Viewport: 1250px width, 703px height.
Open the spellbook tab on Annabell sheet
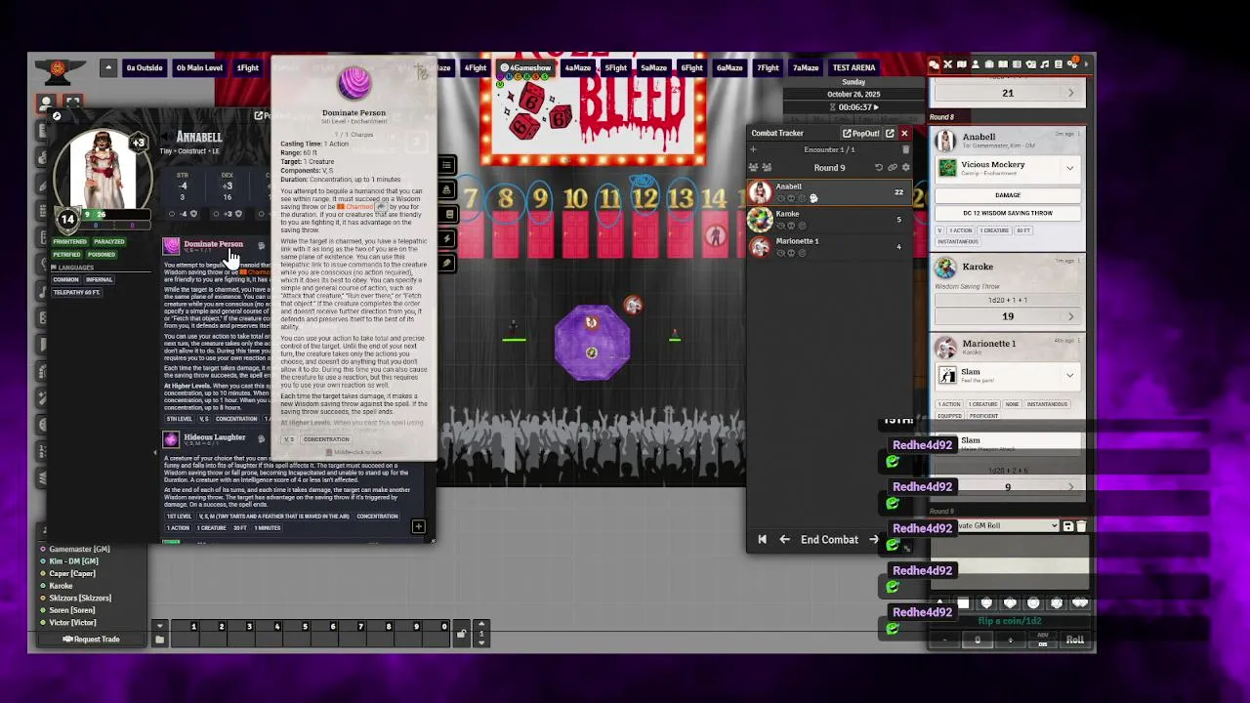[x=447, y=214]
